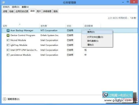Click the Device Control Program icon

8,35
